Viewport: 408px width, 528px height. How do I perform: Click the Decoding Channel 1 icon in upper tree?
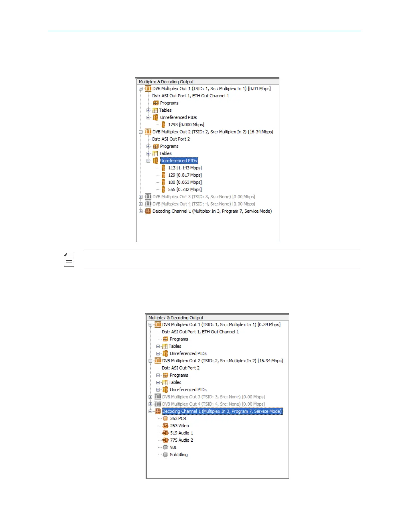[x=148, y=211]
